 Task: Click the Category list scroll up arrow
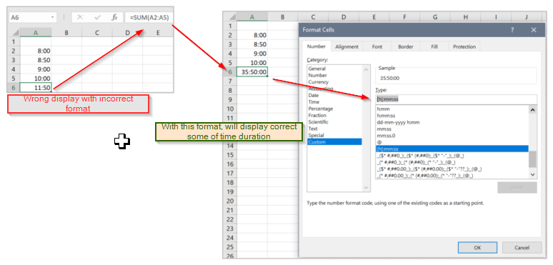pos(367,70)
